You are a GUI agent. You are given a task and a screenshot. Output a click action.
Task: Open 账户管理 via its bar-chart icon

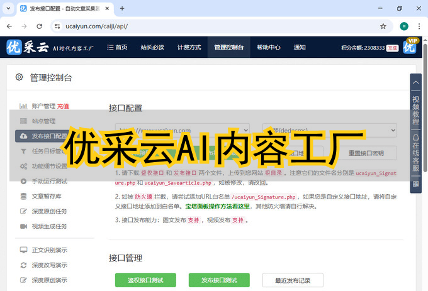(23, 106)
